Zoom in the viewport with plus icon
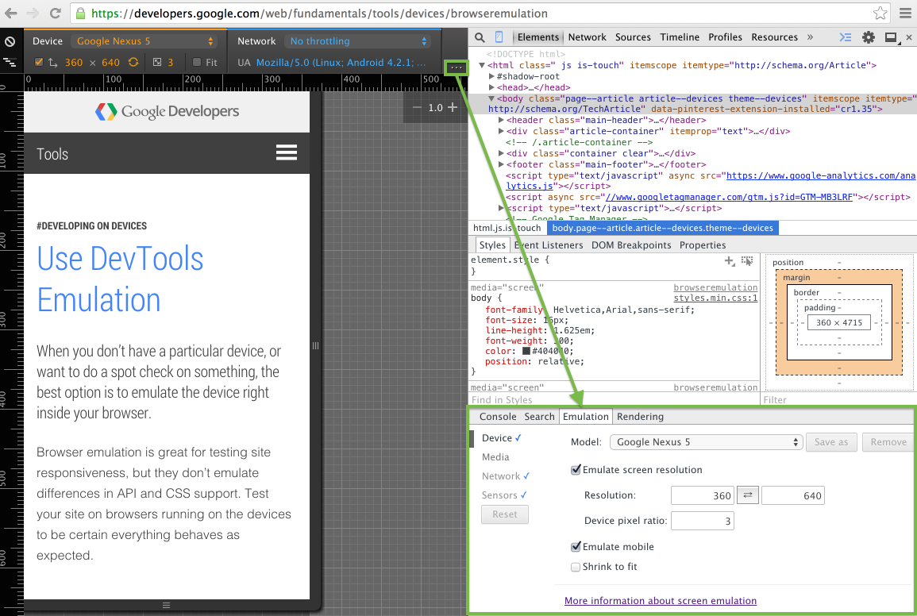Screen dimensions: 917x616 pyautogui.click(x=452, y=108)
